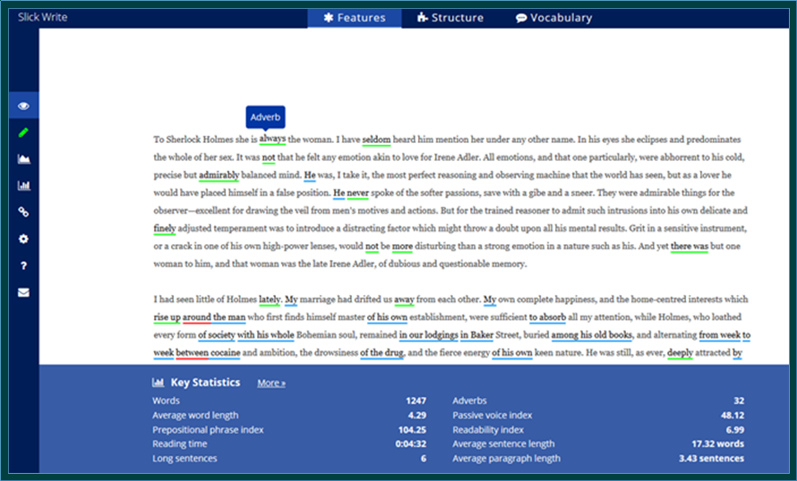Click the eye view icon in sidebar

pos(23,105)
